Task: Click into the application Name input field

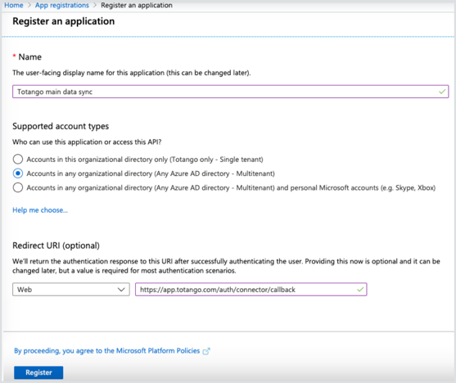Action: pyautogui.click(x=230, y=92)
